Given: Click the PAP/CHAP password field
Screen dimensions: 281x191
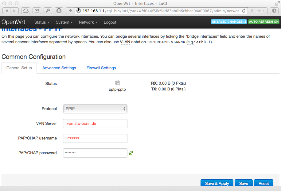Looking at the screenshot, I should [95, 153].
